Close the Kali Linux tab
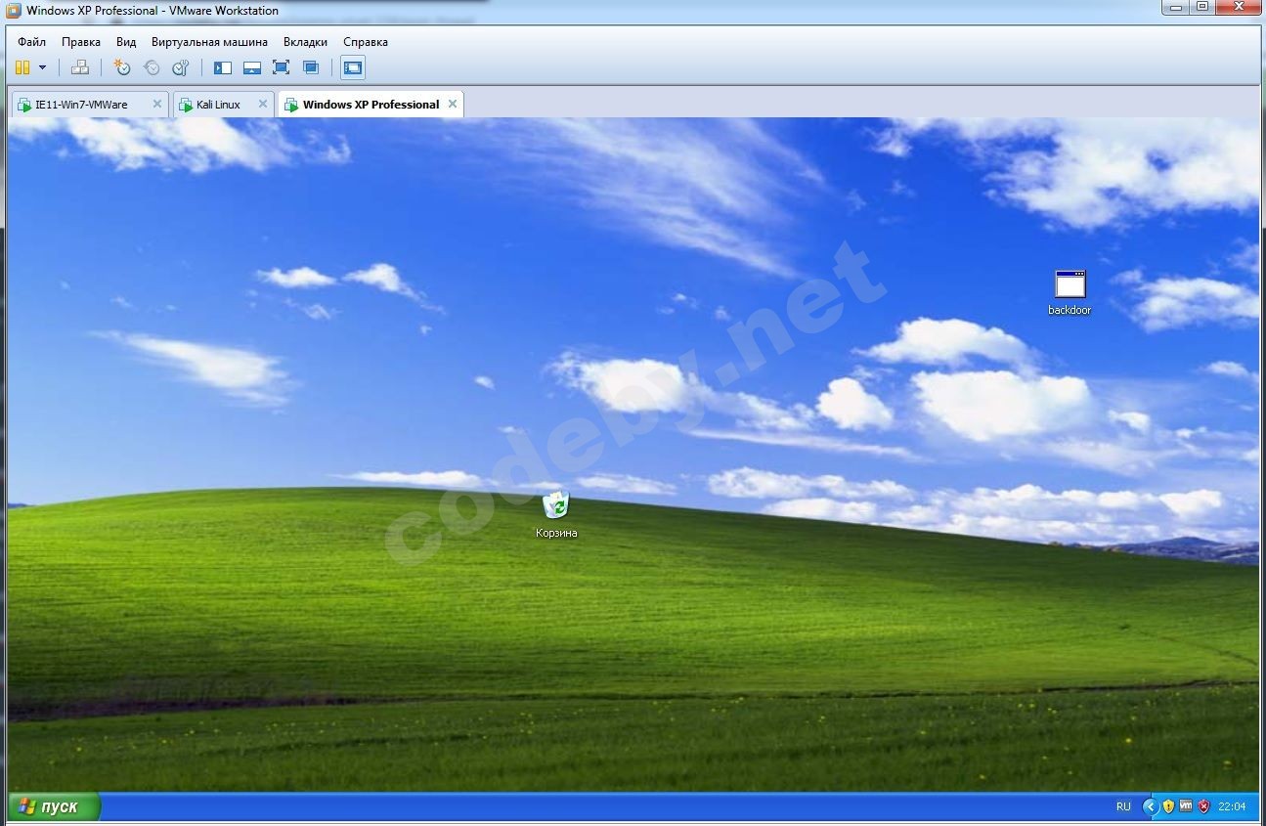The height and width of the screenshot is (826, 1266). [x=262, y=104]
